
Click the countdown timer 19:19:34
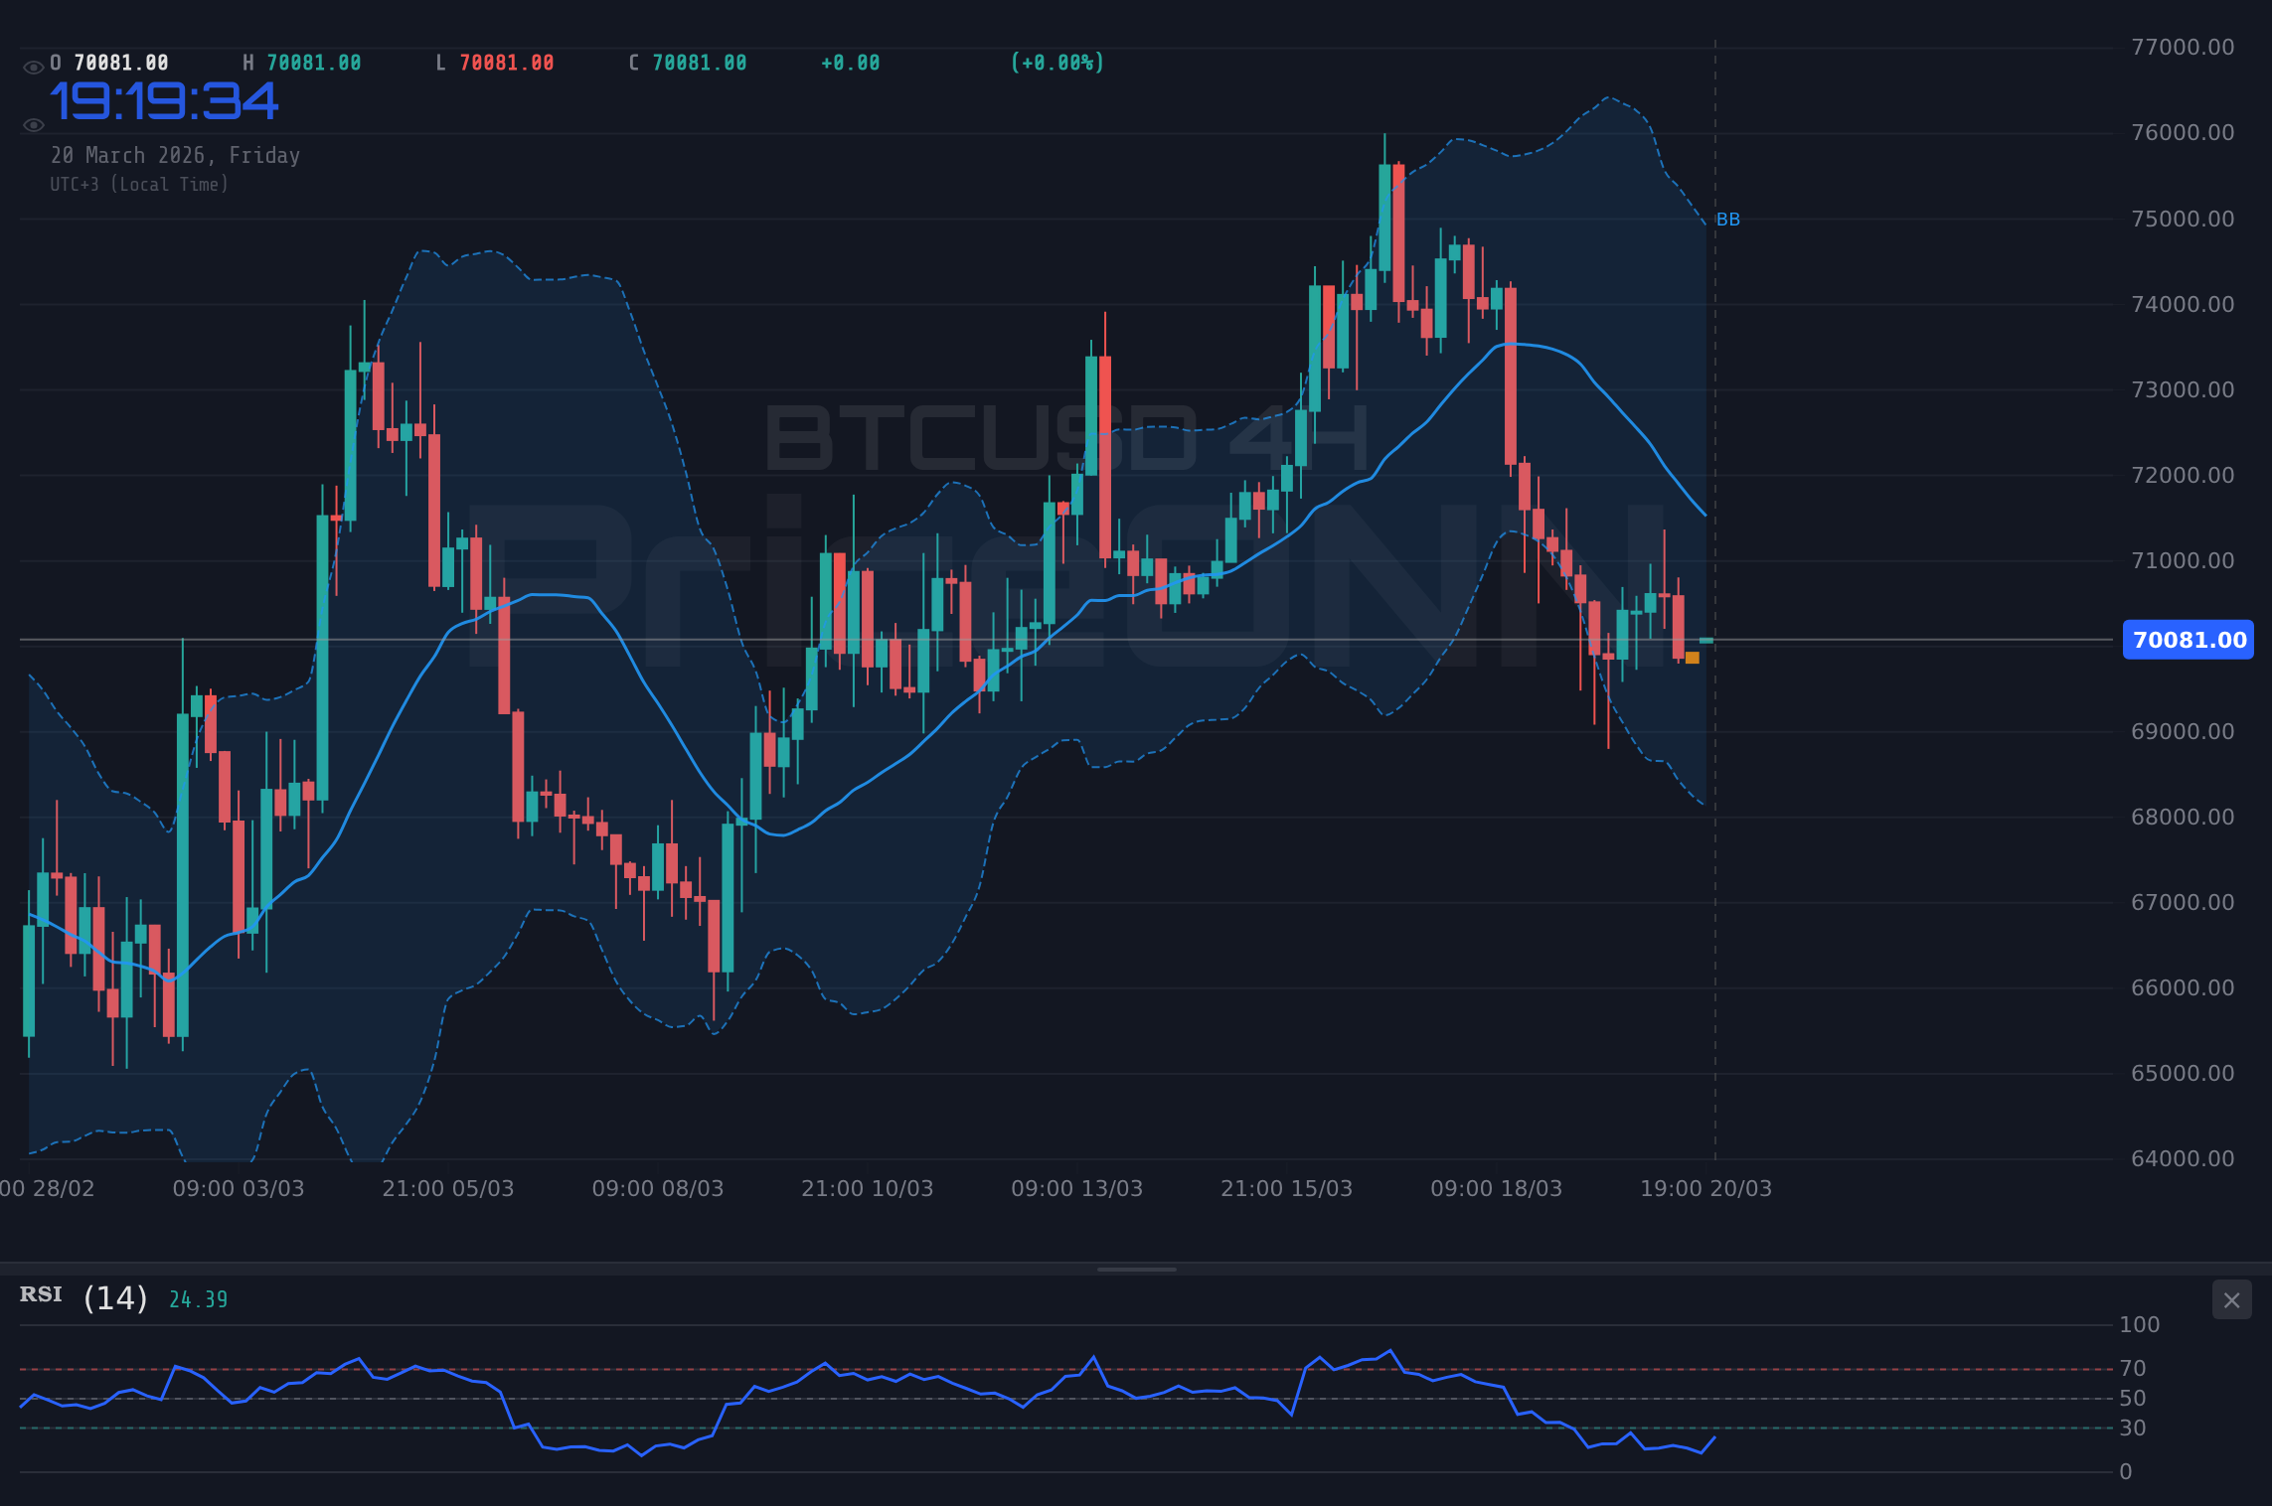pyautogui.click(x=165, y=100)
